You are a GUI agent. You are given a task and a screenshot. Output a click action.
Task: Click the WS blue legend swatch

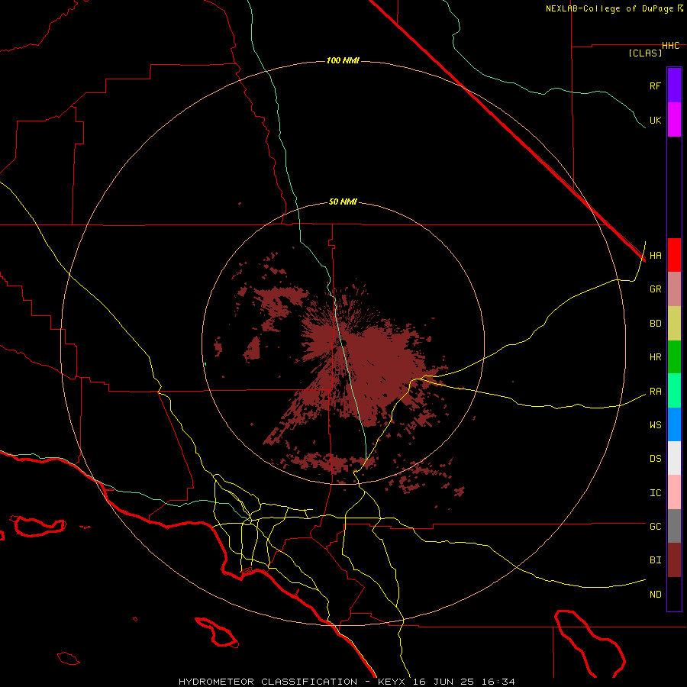[674, 424]
